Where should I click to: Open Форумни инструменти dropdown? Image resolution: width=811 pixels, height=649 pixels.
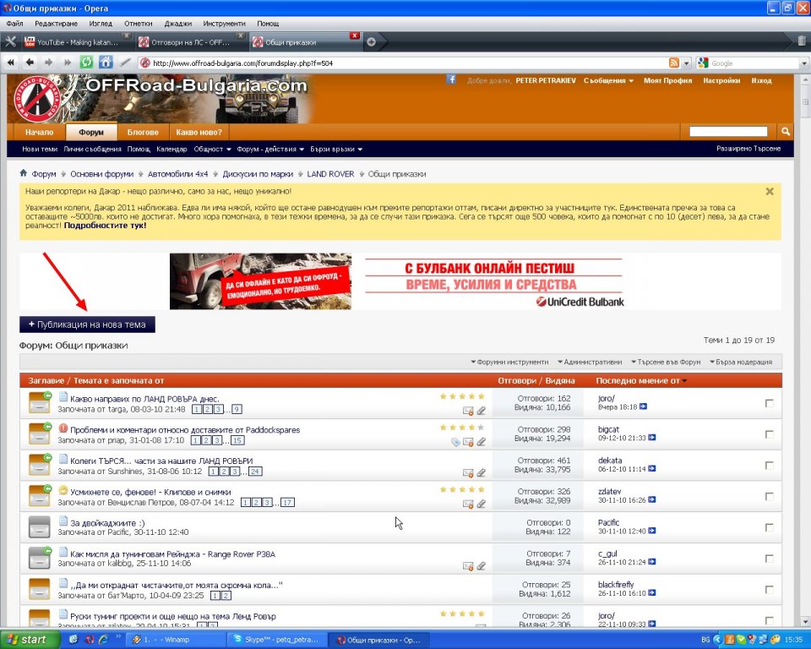point(509,363)
